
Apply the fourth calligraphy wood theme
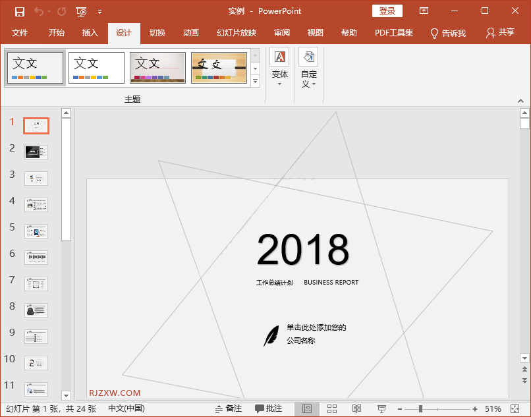pyautogui.click(x=219, y=67)
